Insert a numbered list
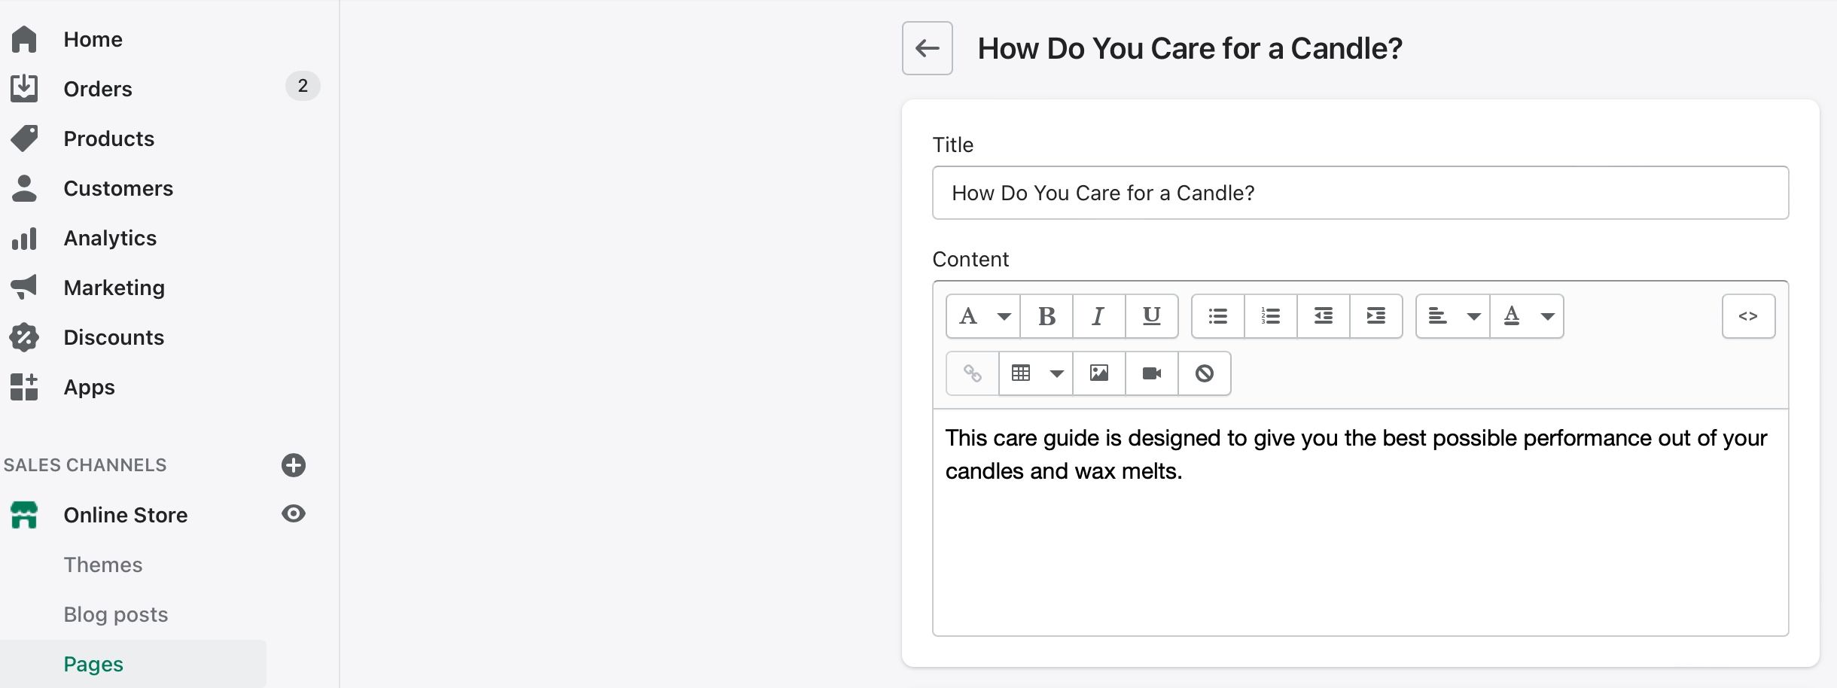 pyautogui.click(x=1270, y=316)
